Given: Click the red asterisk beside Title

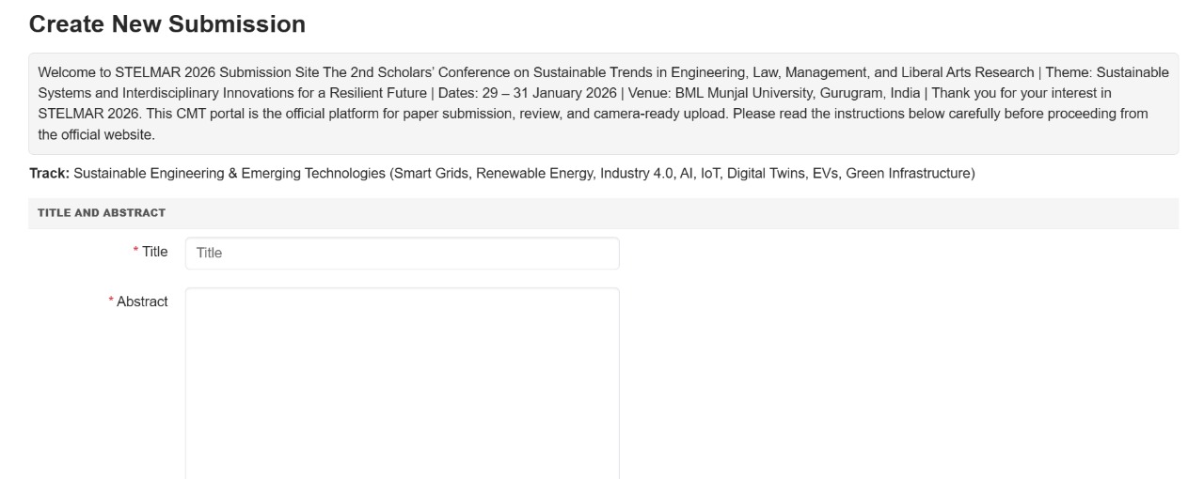Looking at the screenshot, I should 135,252.
